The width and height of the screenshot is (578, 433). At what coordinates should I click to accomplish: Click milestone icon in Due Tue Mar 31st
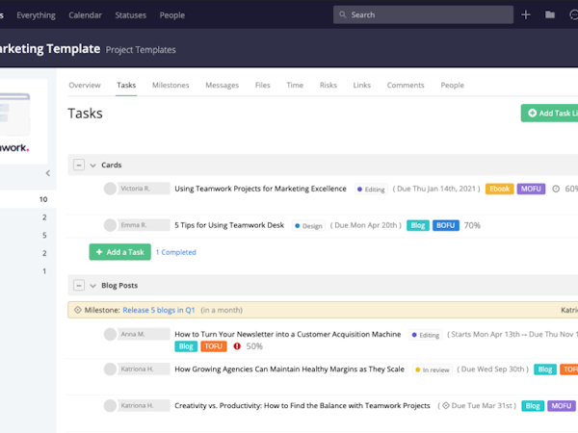click(x=446, y=405)
